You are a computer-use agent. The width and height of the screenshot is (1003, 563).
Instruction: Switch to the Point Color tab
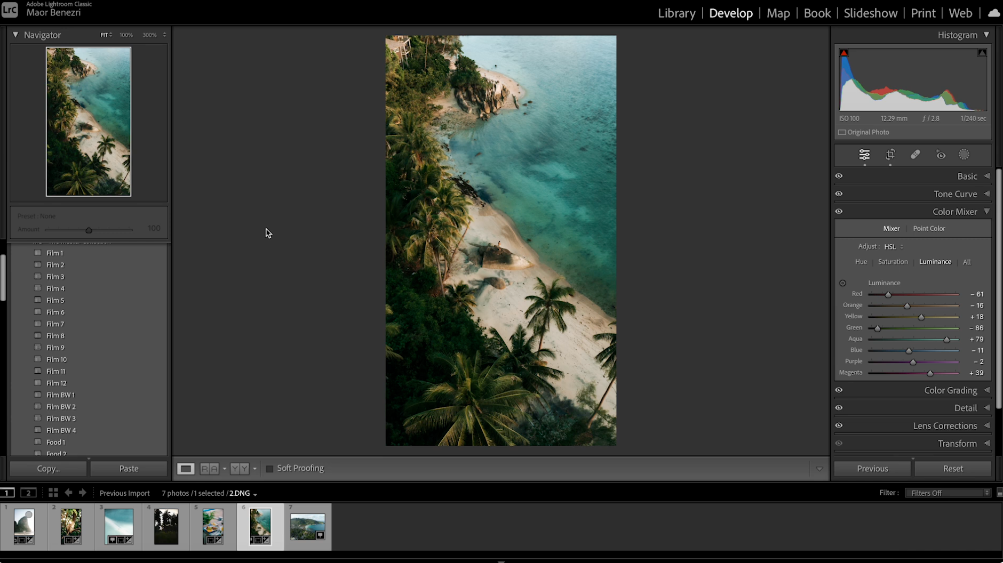[929, 228]
